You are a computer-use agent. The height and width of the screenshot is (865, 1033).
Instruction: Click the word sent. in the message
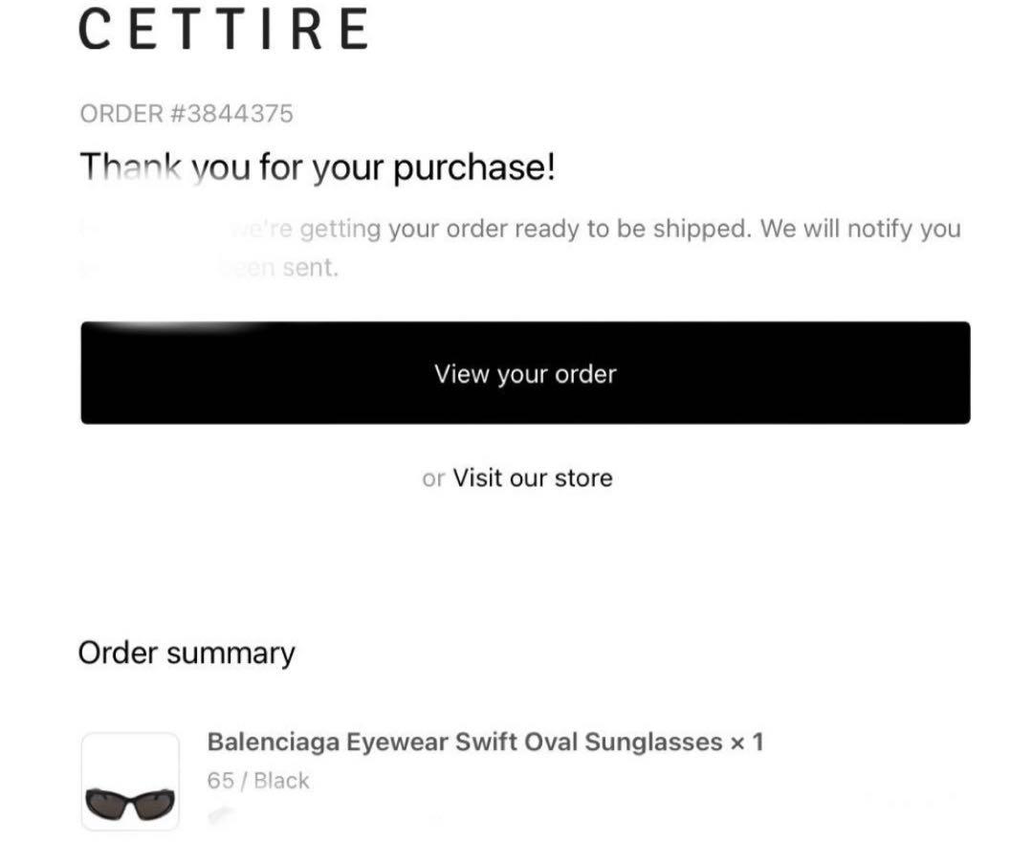click(x=310, y=268)
